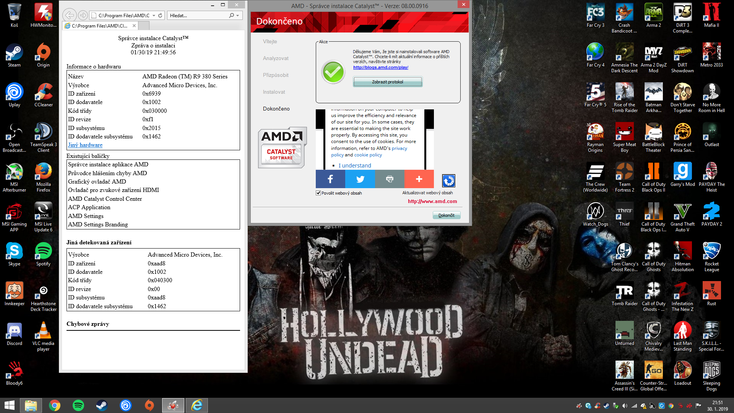Click the Facebook share icon in AMD installer
The height and width of the screenshot is (413, 734).
[330, 179]
